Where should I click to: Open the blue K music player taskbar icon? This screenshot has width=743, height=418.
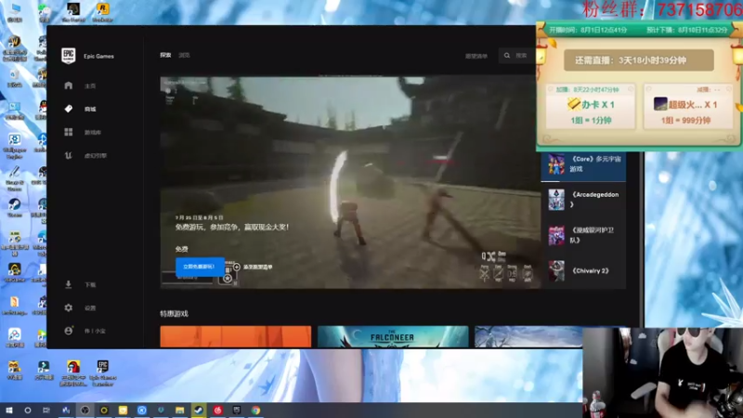[142, 410]
